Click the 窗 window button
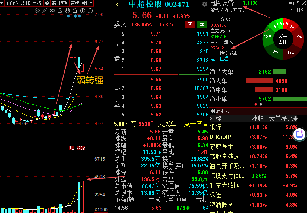This screenshot has width=307, height=213. [x=54, y=3]
